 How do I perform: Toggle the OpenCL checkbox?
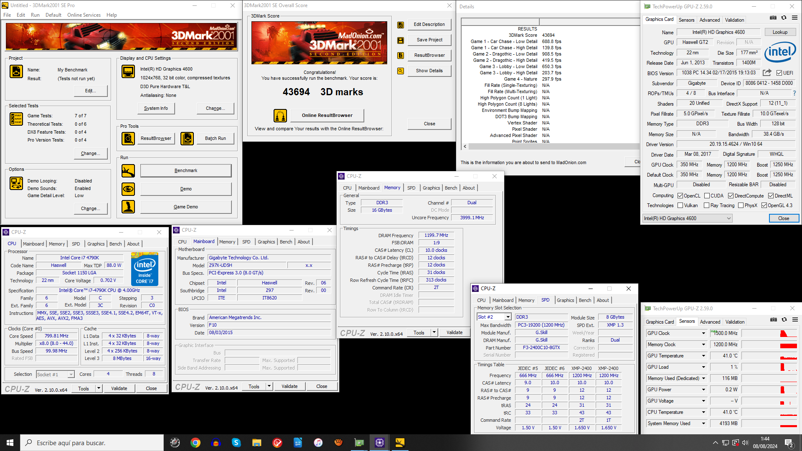680,196
